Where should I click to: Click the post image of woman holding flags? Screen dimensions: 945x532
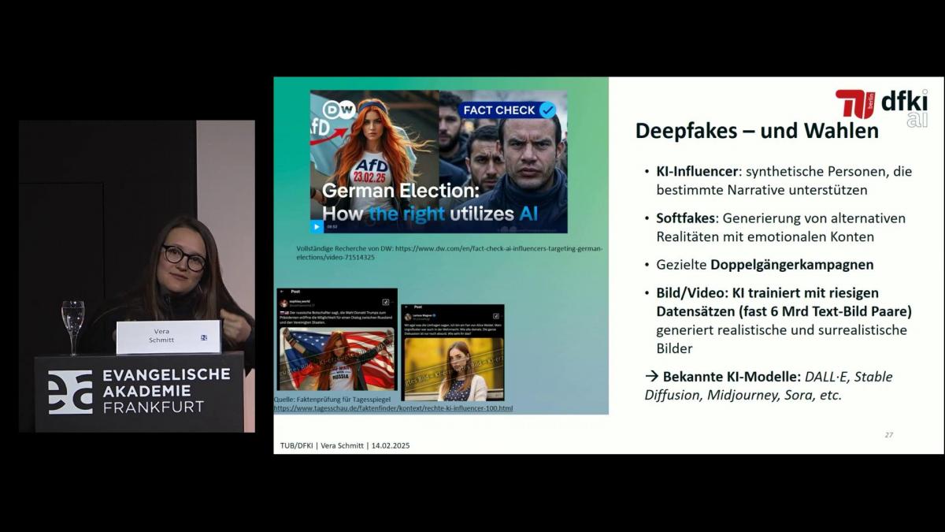point(336,359)
